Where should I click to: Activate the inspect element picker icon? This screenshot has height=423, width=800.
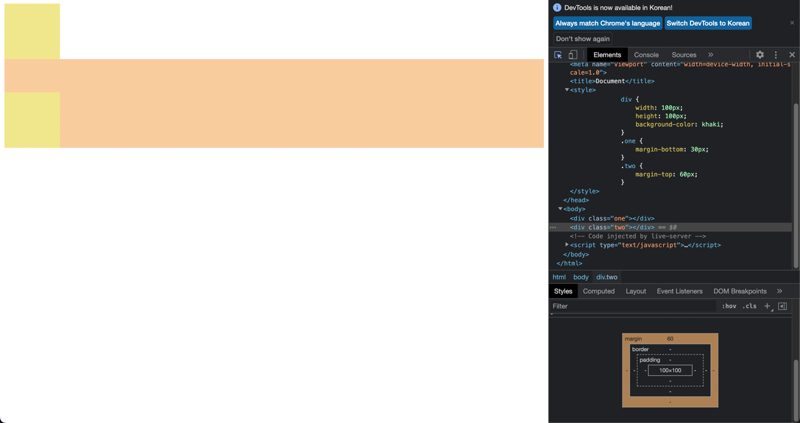(x=558, y=55)
